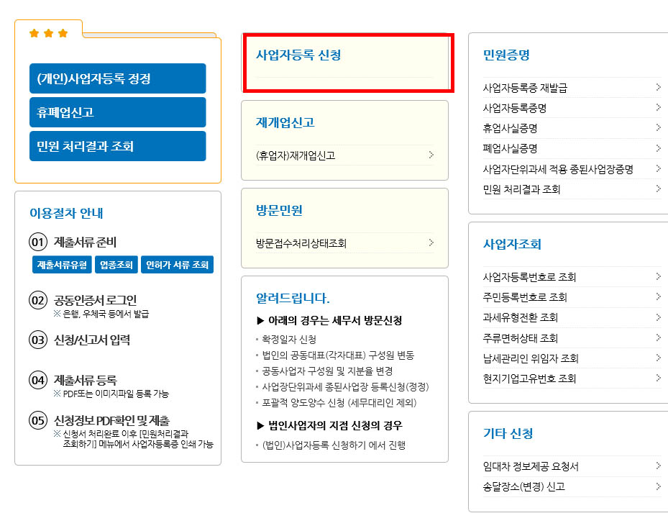Open 과세유형전환 조회 link
Screen dimensions: 668x526
pos(520,317)
